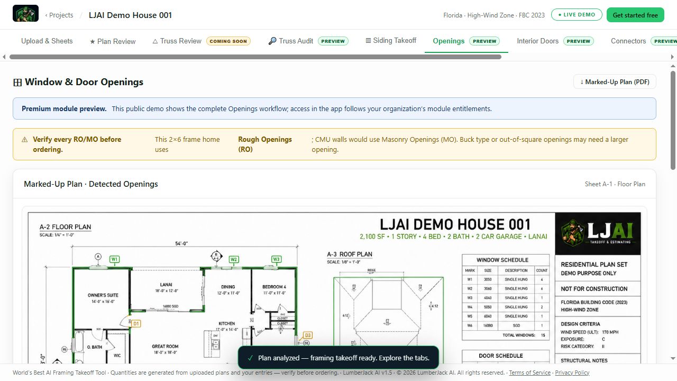Click the 'LANAI' room label on the plan
The image size is (677, 381).
166,285
